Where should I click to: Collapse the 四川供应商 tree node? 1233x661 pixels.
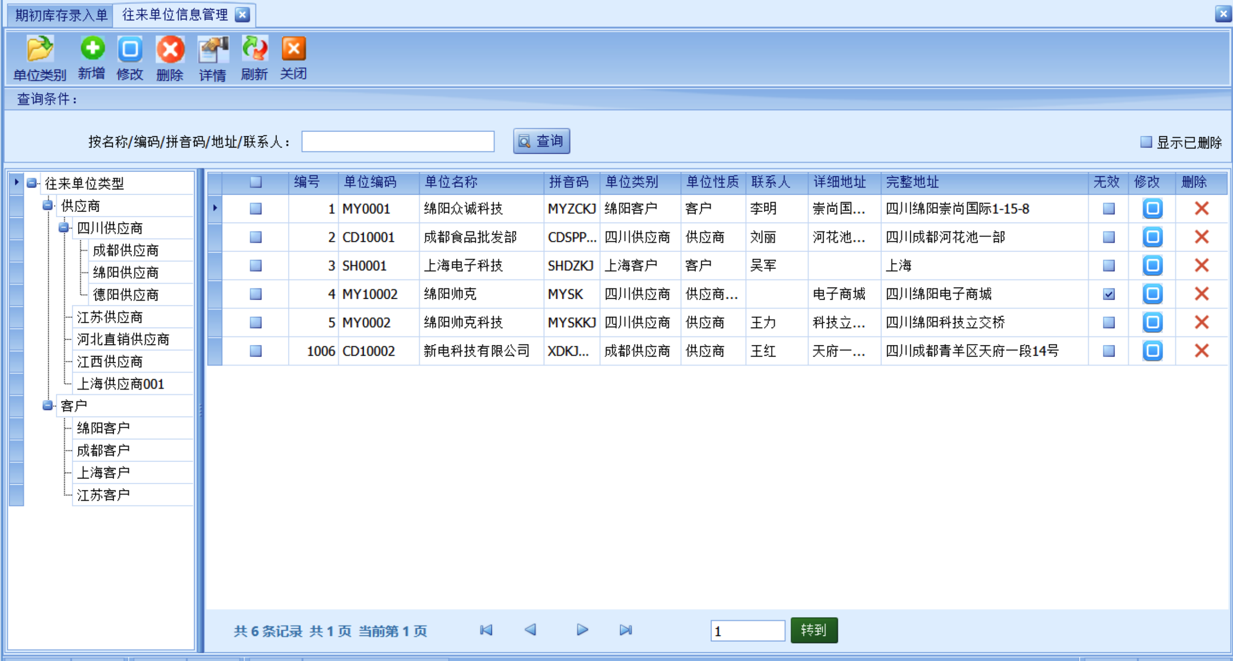[64, 227]
